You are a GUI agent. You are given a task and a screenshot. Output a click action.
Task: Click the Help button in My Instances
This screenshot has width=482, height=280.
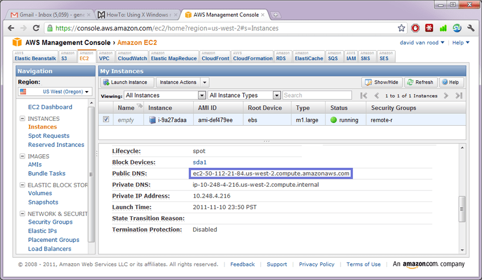(x=451, y=83)
